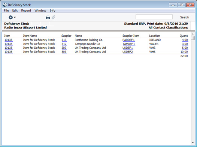The width and height of the screenshot is (197, 147).
Task: Click the printer icon
Action: pyautogui.click(x=48, y=17)
